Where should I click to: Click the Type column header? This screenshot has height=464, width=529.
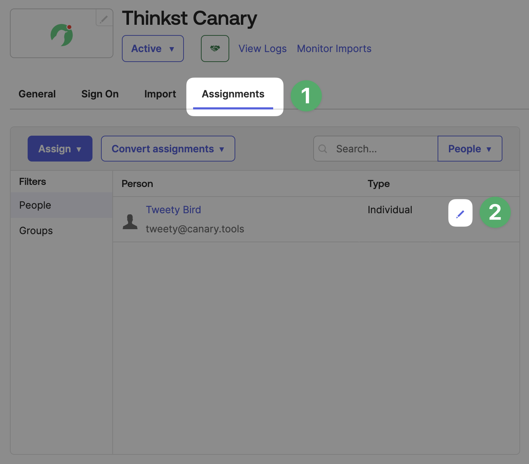tap(378, 184)
